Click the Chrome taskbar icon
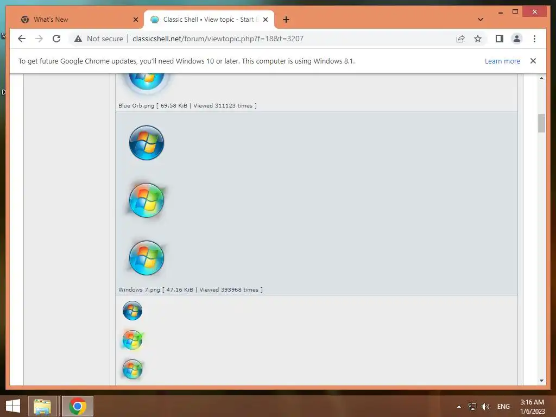This screenshot has width=556, height=417. (78, 406)
